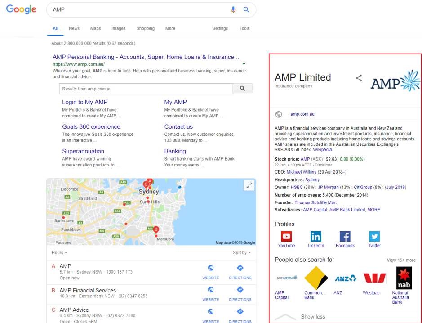Click the green arrow next to amp.com.au URL

click(244, 64)
